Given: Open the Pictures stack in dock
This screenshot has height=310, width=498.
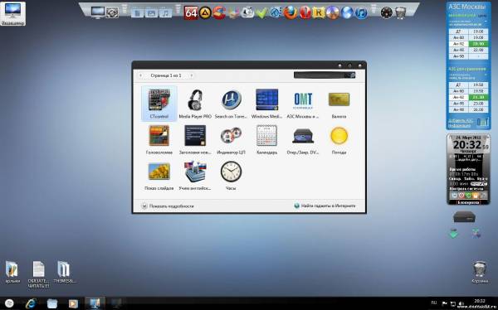Looking at the screenshot, I should tap(151, 13).
